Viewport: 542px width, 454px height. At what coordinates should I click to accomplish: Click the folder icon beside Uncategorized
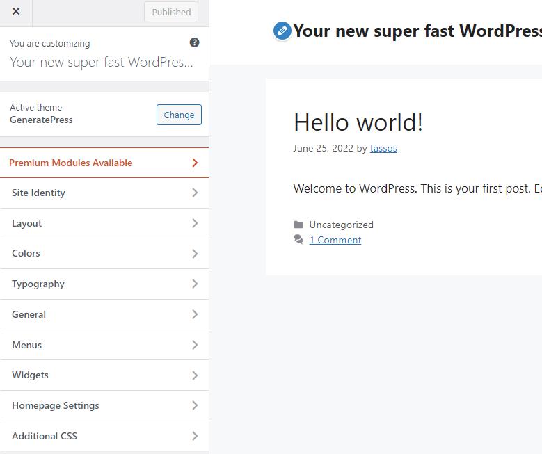pyautogui.click(x=298, y=225)
